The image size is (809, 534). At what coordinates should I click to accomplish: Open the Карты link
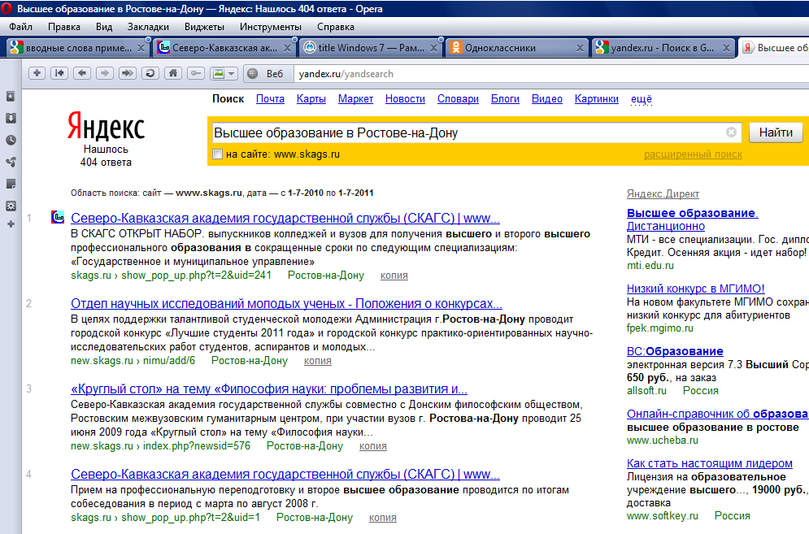tap(311, 98)
